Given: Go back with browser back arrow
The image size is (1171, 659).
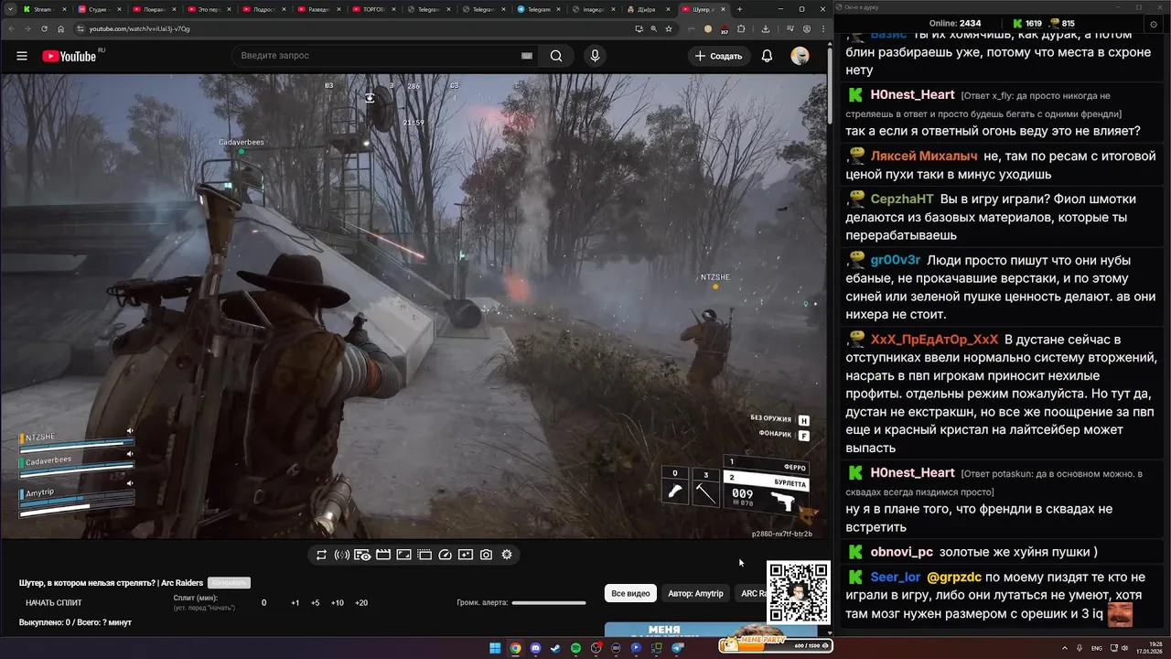Looking at the screenshot, I should [x=10, y=28].
